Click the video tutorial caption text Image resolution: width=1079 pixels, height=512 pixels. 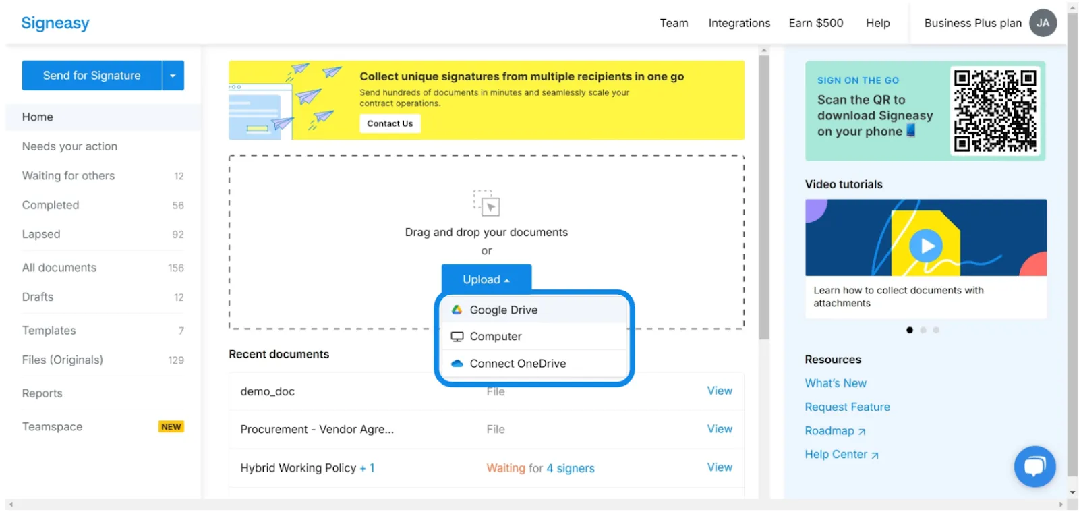click(x=898, y=297)
